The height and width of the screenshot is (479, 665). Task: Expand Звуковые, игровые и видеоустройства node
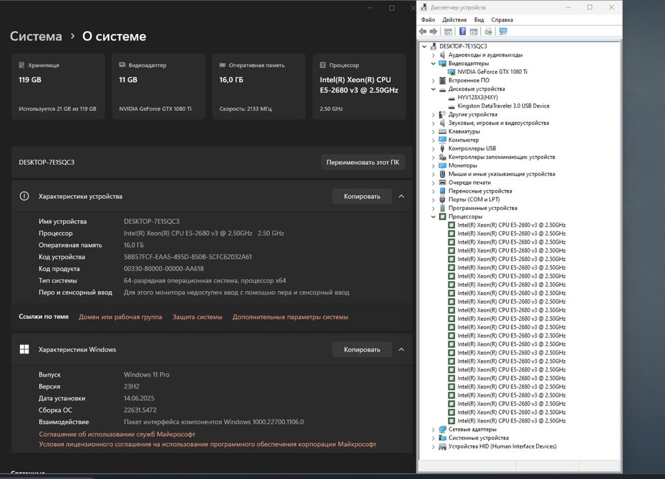(x=434, y=123)
